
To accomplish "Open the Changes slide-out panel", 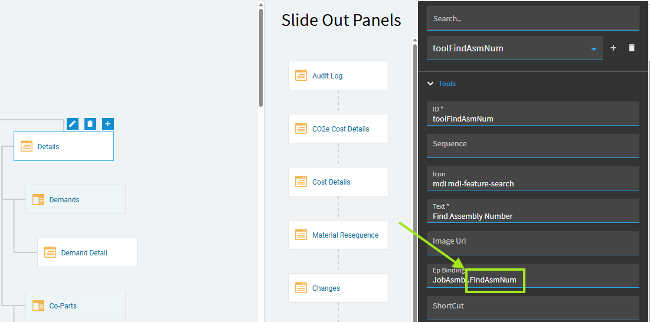I will pyautogui.click(x=326, y=288).
